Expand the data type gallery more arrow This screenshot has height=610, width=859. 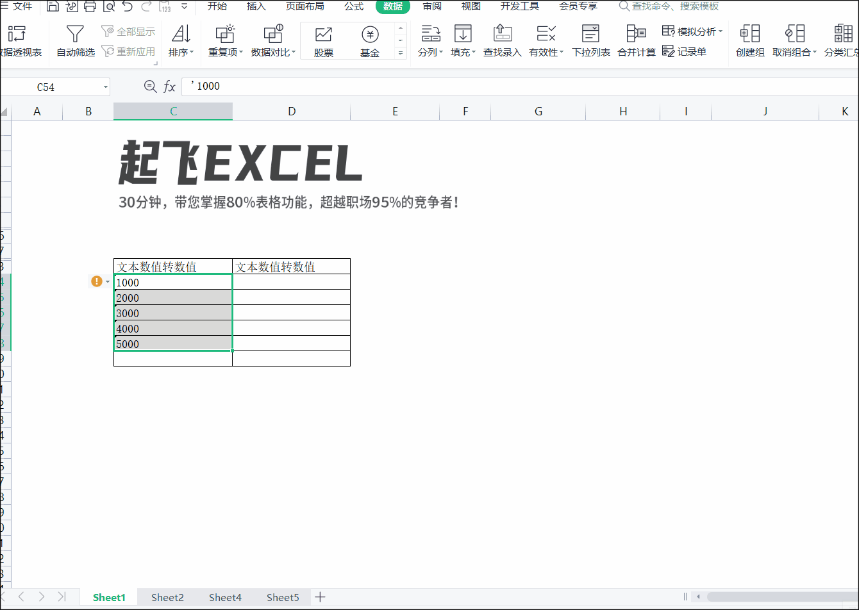(x=401, y=54)
